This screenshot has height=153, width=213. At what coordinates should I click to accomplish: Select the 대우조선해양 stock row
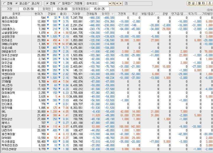(x=107, y=55)
